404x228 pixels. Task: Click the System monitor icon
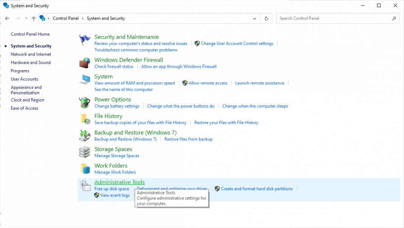85,80
